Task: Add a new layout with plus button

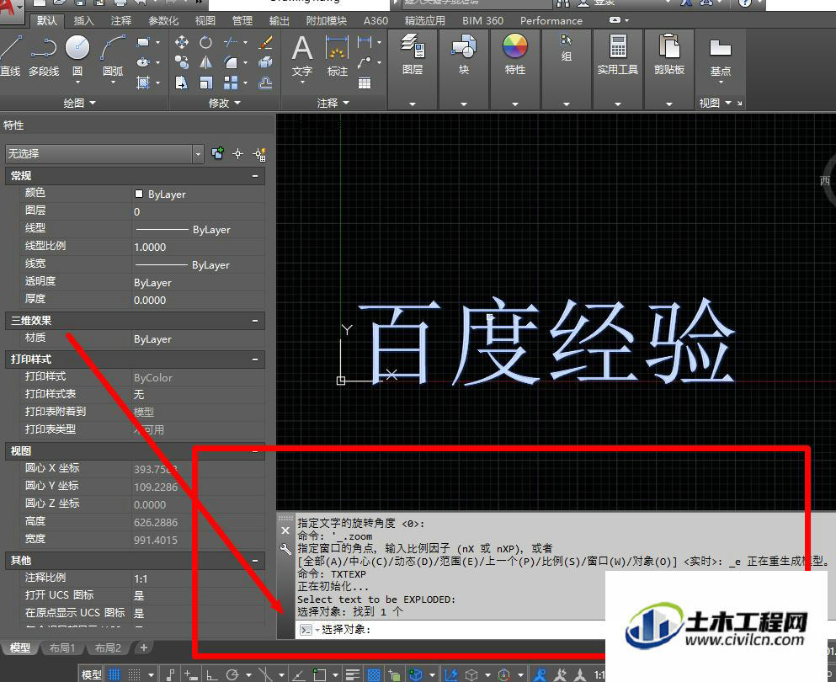Action: (x=143, y=647)
